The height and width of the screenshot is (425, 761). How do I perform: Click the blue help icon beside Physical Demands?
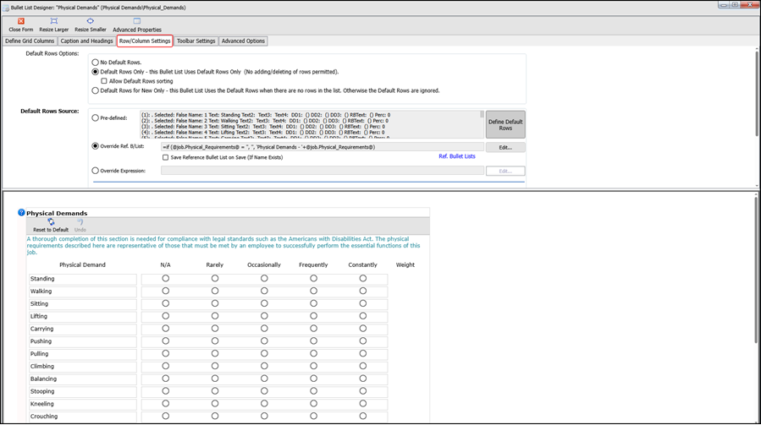(x=21, y=212)
